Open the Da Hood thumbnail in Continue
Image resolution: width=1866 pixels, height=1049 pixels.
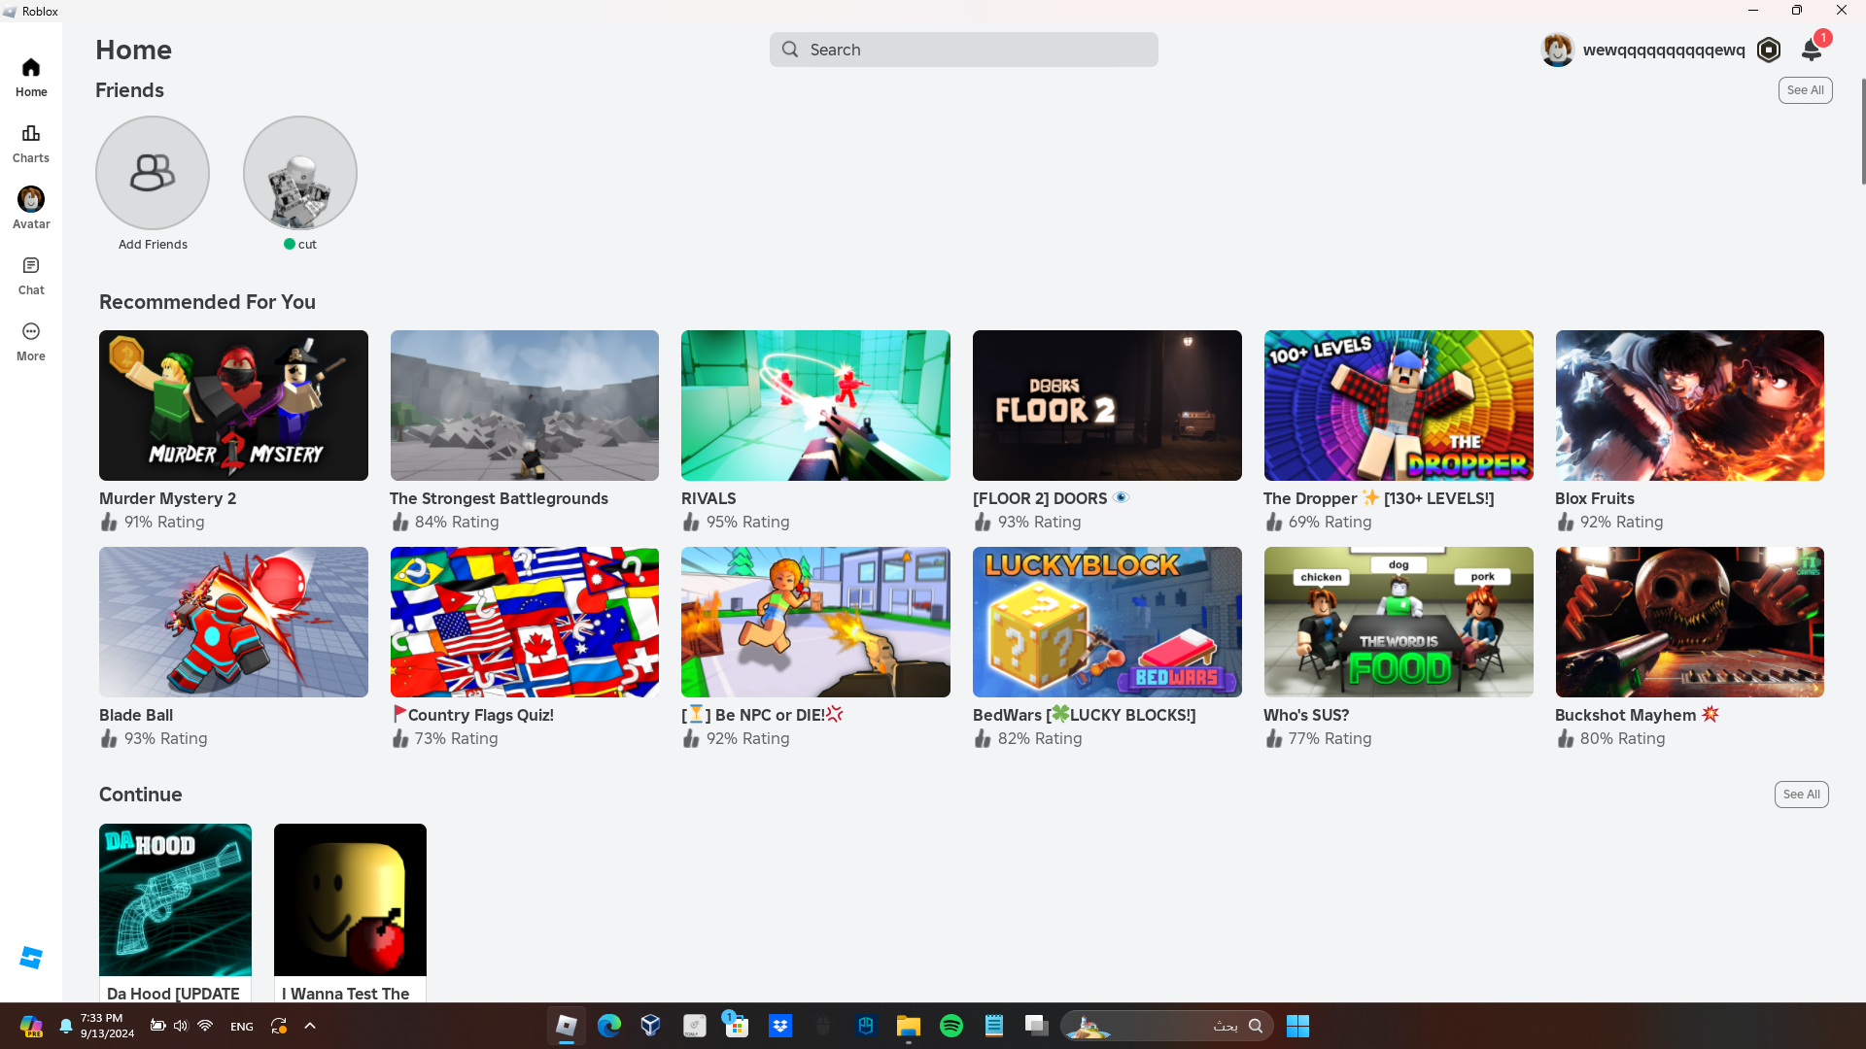pos(175,899)
